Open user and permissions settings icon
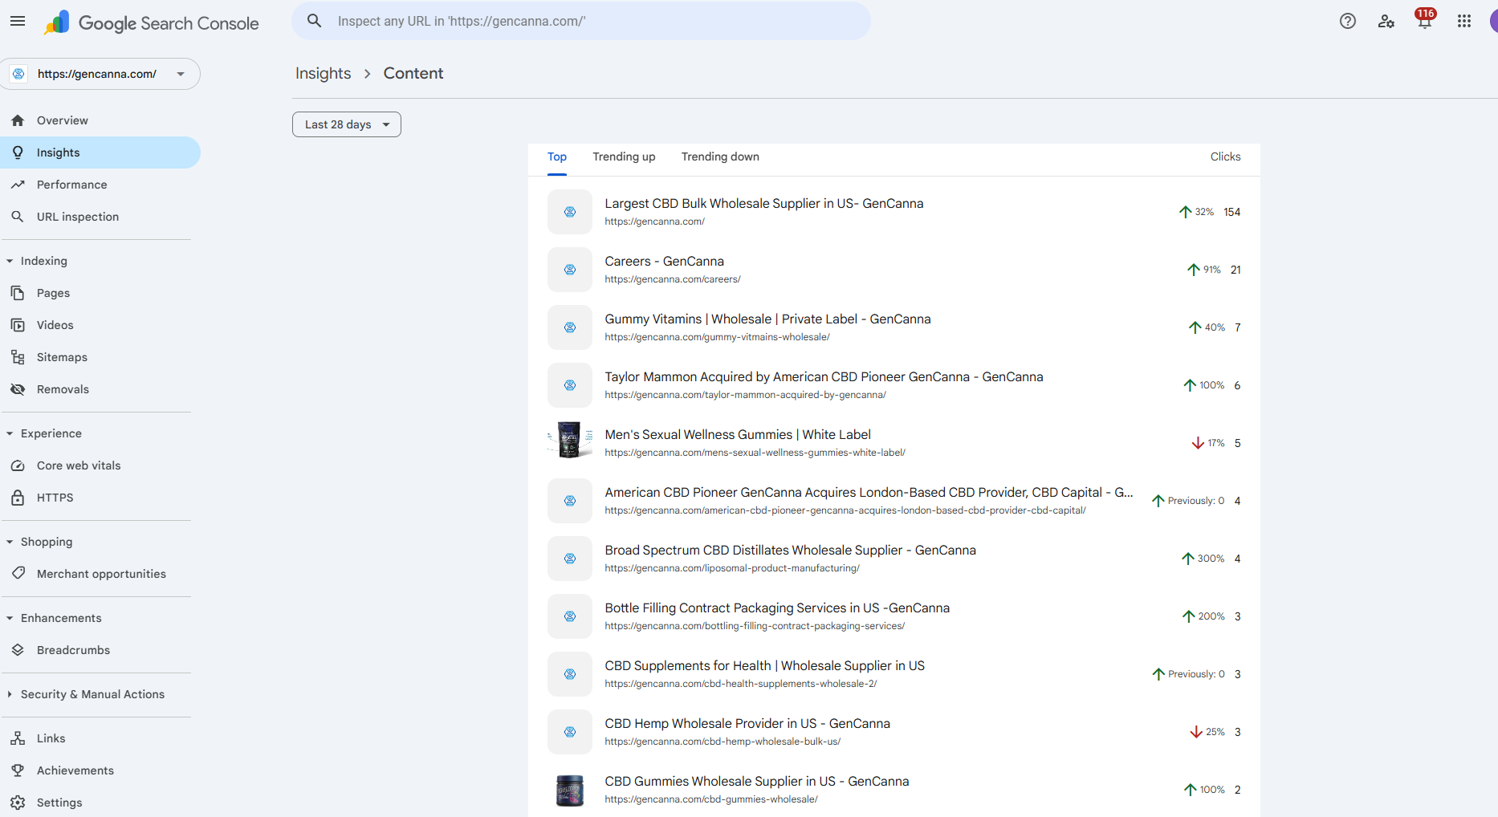The image size is (1498, 817). 1386,22
